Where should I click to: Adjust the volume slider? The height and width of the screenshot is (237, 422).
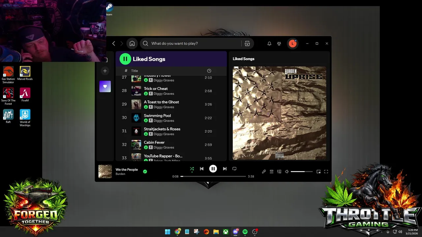[302, 171]
